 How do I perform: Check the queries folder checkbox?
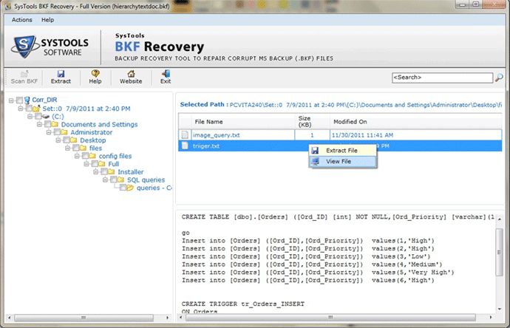click(x=123, y=188)
